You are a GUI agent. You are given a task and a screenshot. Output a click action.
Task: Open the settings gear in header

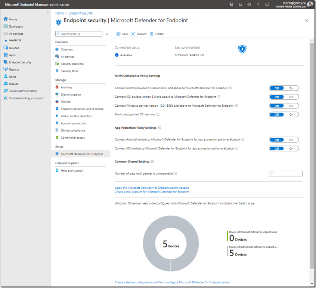249,4
